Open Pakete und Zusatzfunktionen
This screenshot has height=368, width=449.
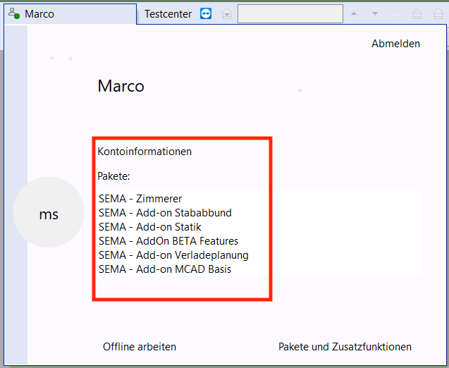point(345,347)
